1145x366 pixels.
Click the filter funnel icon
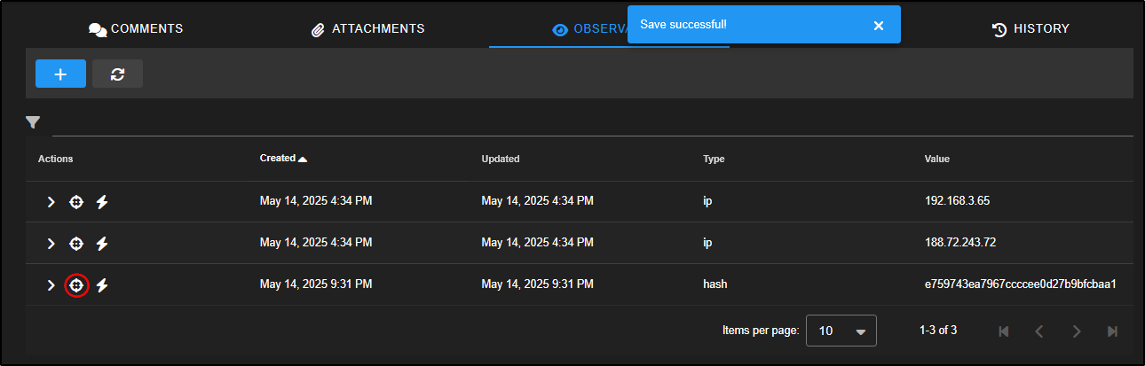33,122
